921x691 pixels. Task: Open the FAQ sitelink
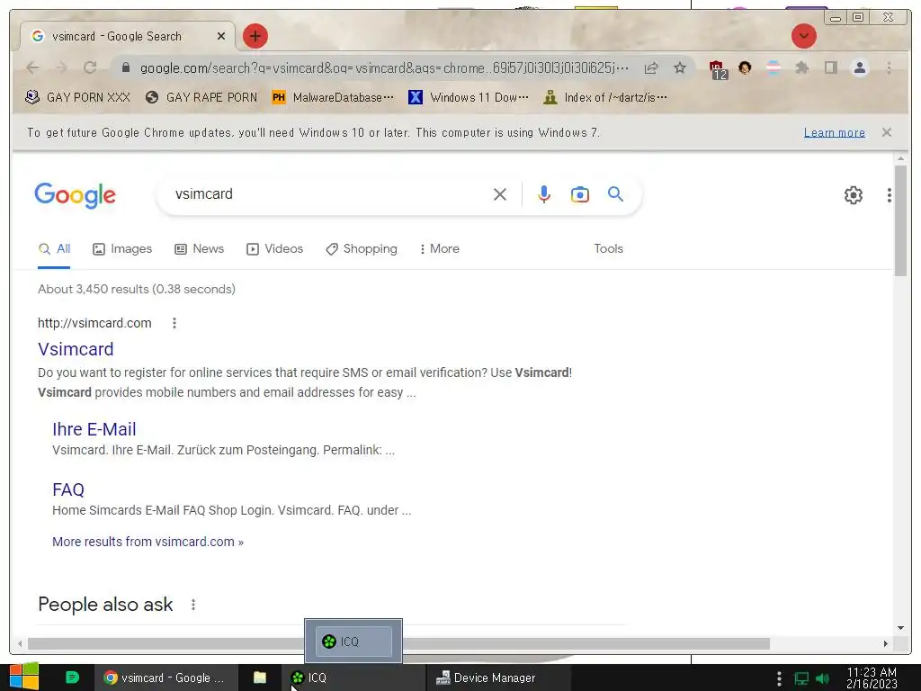[x=68, y=489]
